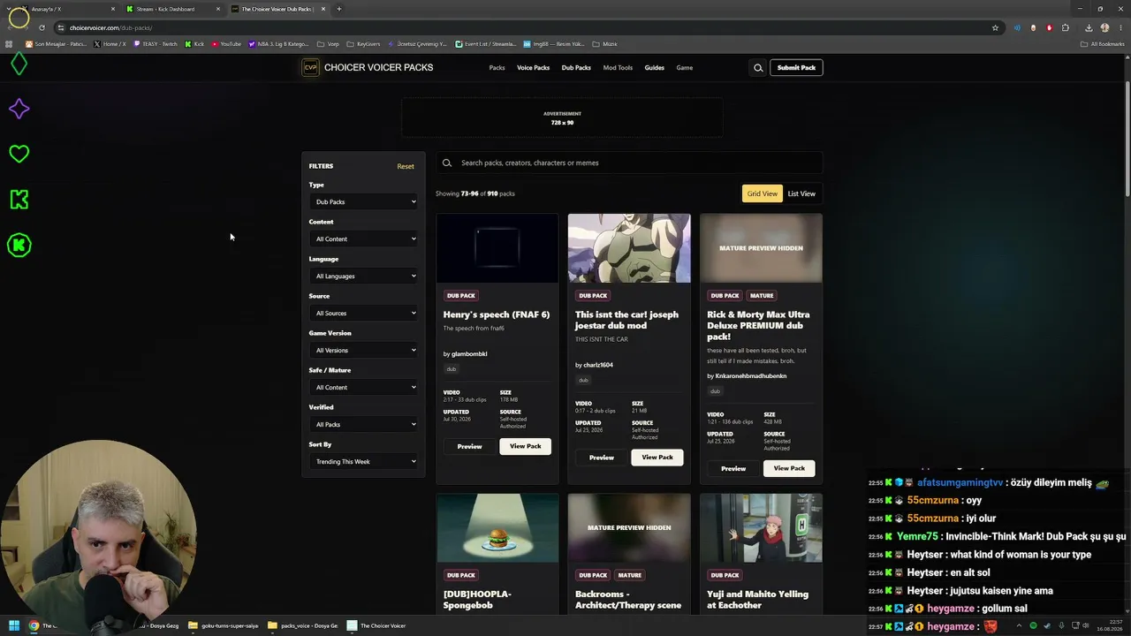Screen dimensions: 1131x636
Task: Open a new browser tab with plus icon
Action: (338, 9)
